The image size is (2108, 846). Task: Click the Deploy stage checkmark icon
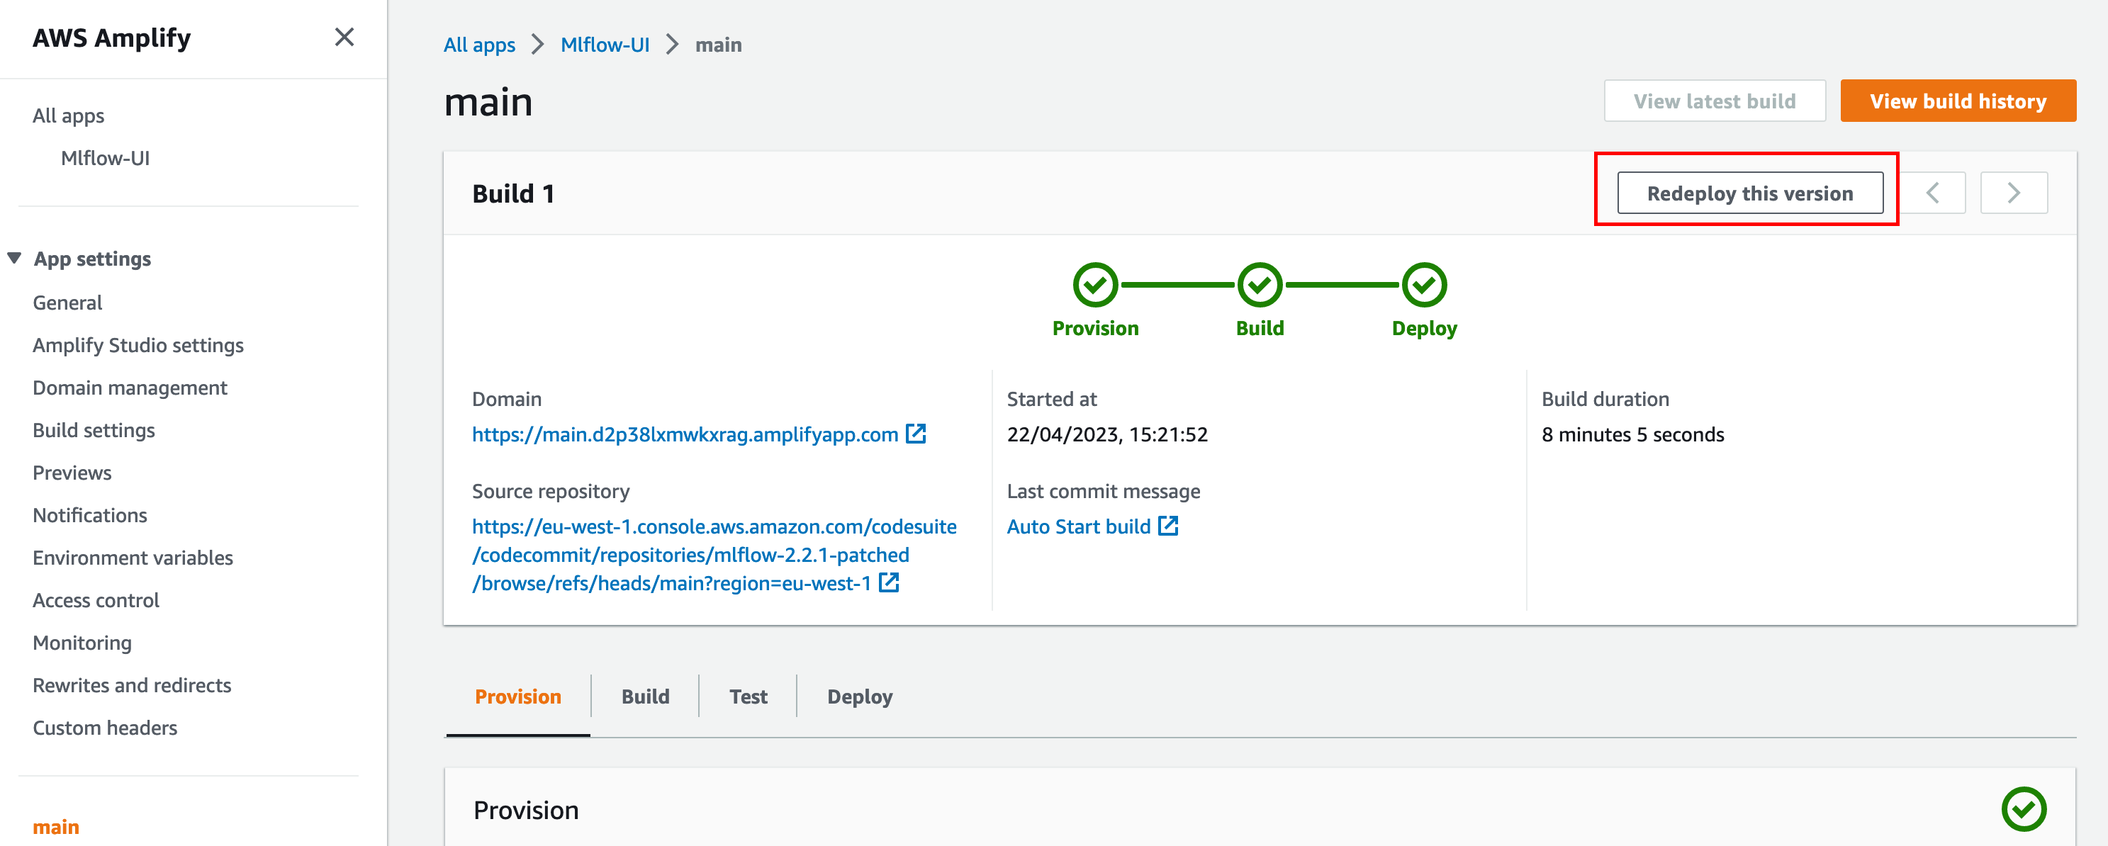click(1424, 285)
